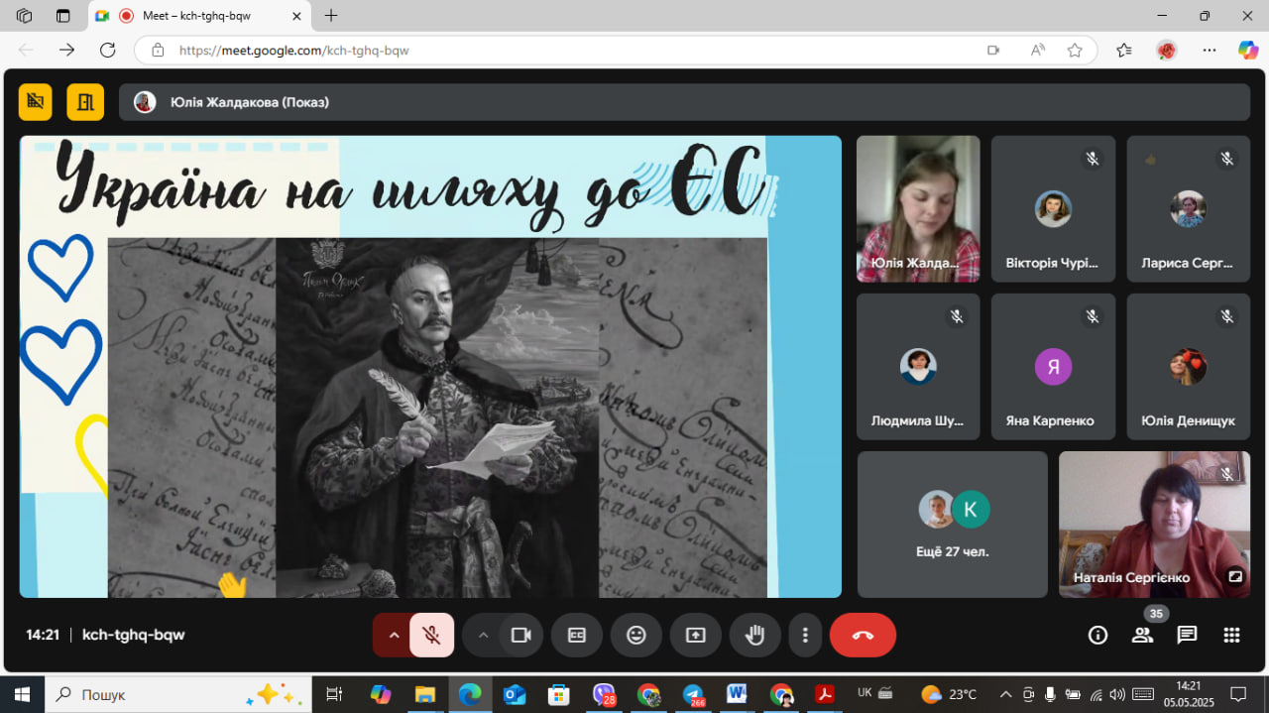Show the participants list
Viewport: 1269px width, 713px height.
[1143, 636]
